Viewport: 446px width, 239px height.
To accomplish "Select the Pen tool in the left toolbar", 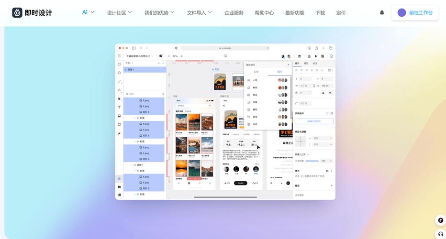I will click(x=119, y=98).
